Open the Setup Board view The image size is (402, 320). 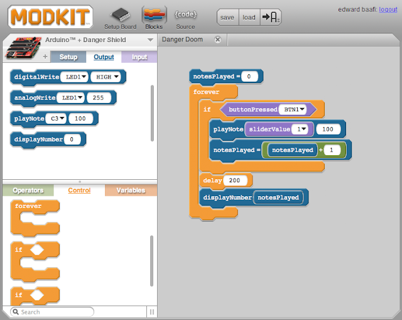[120, 18]
